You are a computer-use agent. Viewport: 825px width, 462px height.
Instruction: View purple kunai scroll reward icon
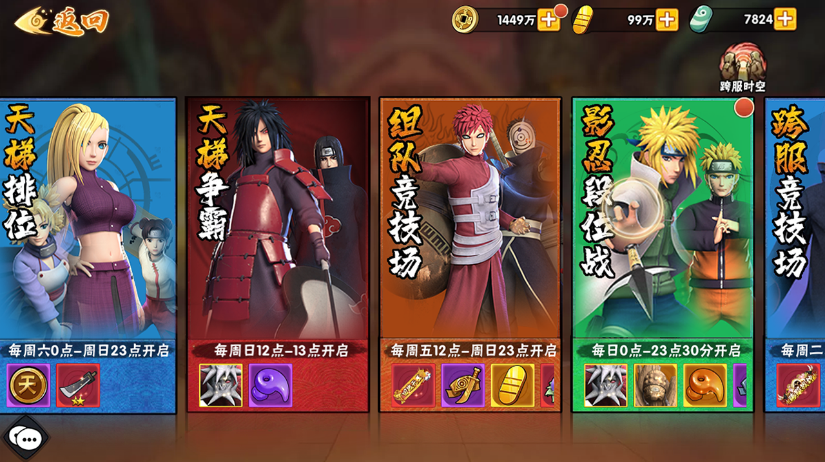tap(463, 385)
